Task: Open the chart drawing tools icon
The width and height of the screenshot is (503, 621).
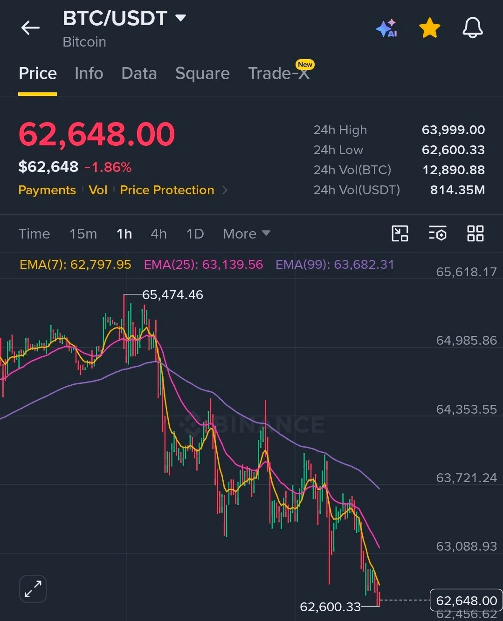Action: point(400,233)
